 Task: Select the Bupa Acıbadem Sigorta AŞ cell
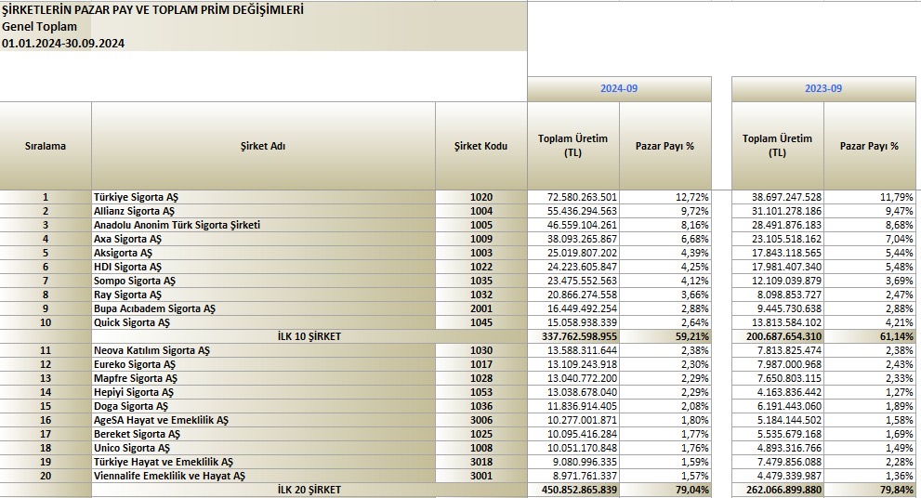tap(263, 308)
